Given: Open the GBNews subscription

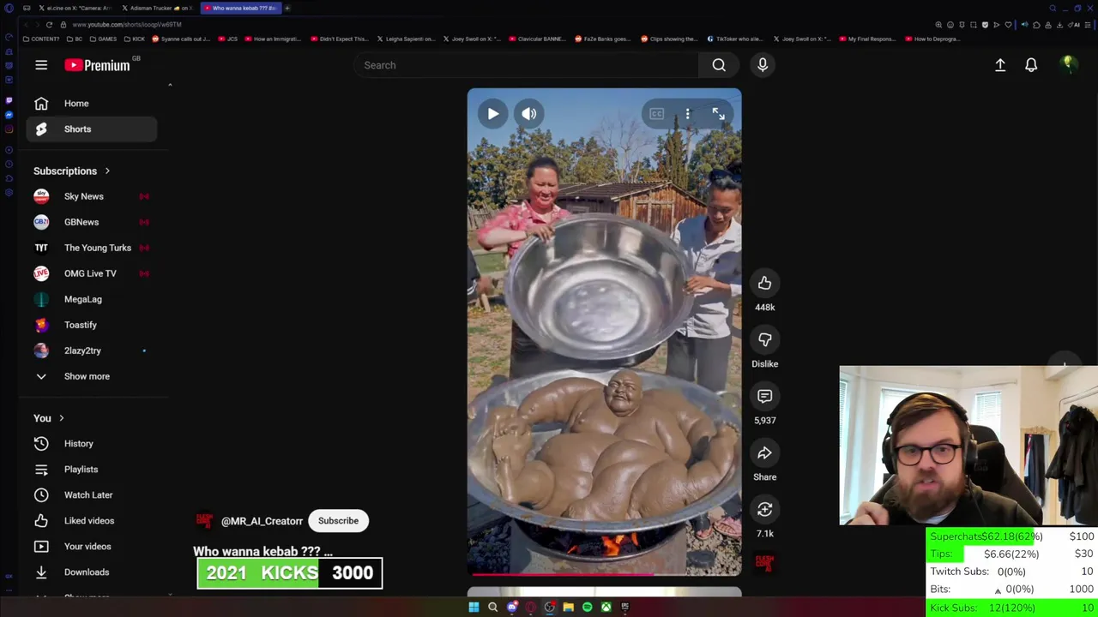Looking at the screenshot, I should click(92, 222).
